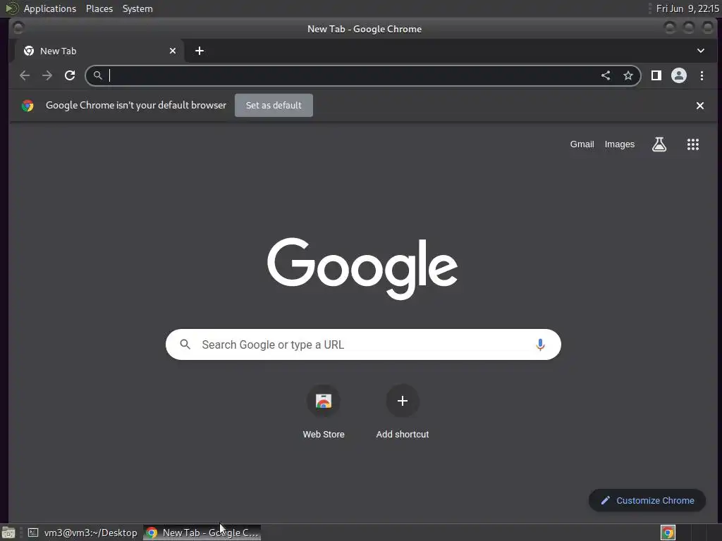The height and width of the screenshot is (541, 722).
Task: Open Chrome's three-dot menu
Action: click(702, 75)
